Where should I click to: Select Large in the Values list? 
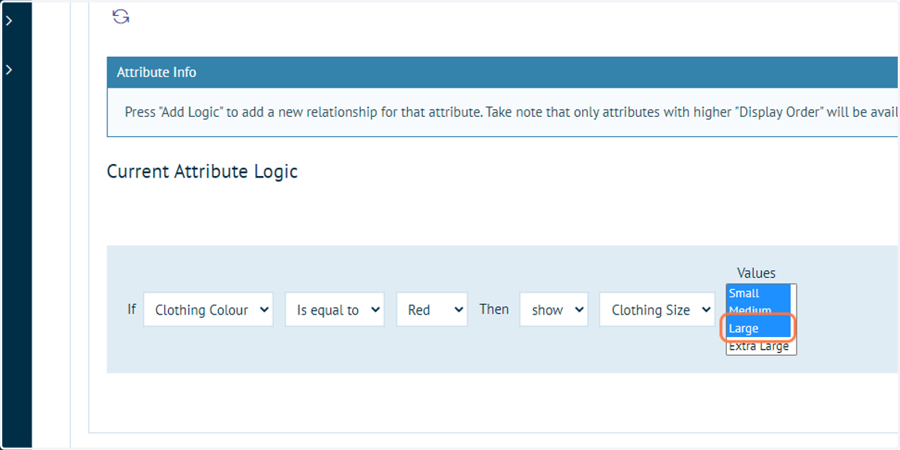tap(758, 328)
